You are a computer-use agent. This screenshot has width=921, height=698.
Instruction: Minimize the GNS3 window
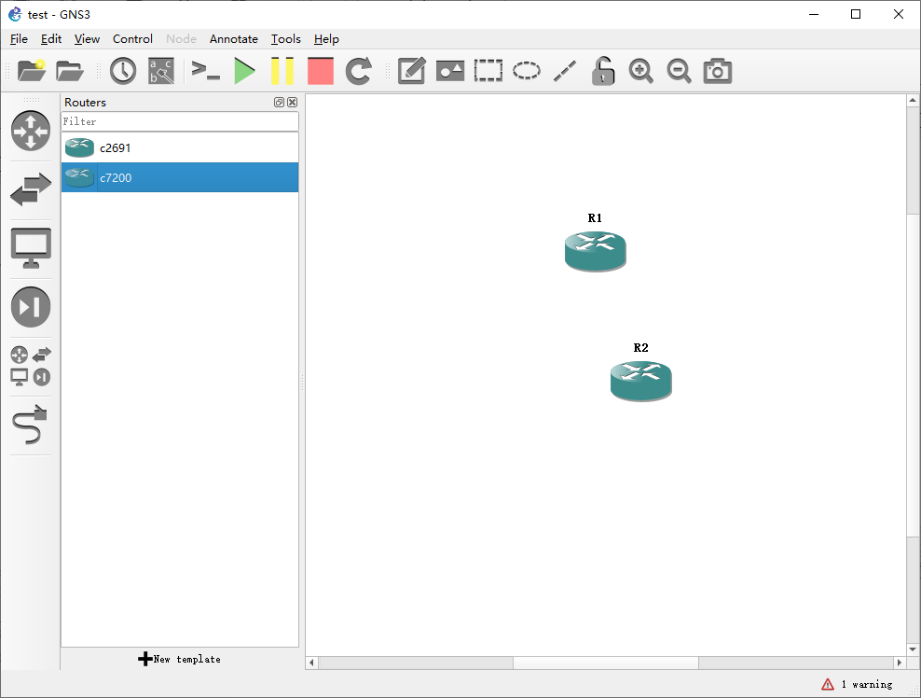point(814,14)
